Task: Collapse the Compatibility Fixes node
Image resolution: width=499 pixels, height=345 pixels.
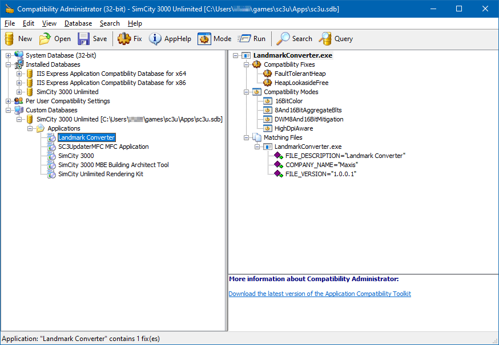Action: pos(246,65)
